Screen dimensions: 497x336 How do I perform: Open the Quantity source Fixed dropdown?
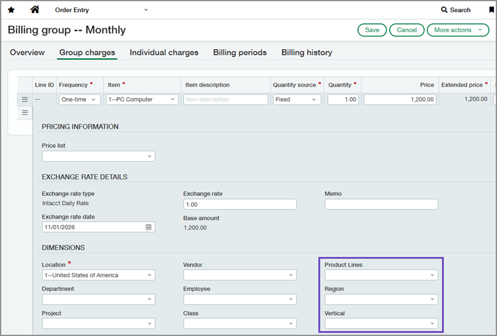[x=297, y=99]
